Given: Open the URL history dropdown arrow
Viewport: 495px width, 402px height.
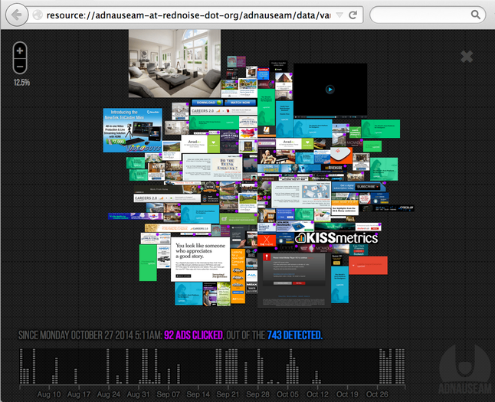Looking at the screenshot, I should (x=339, y=15).
